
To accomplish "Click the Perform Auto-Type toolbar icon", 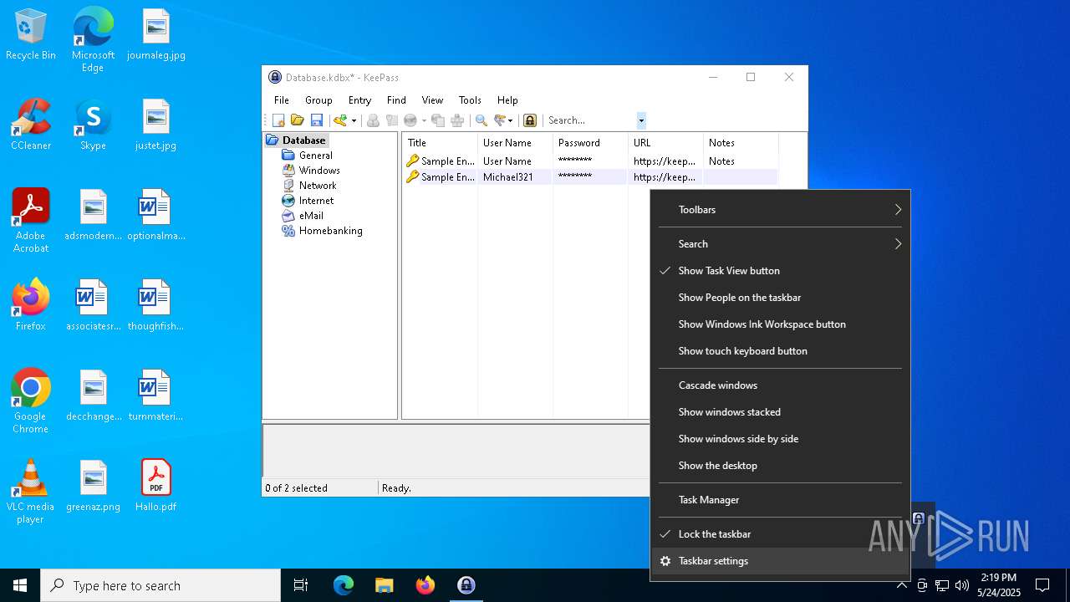I will click(457, 120).
